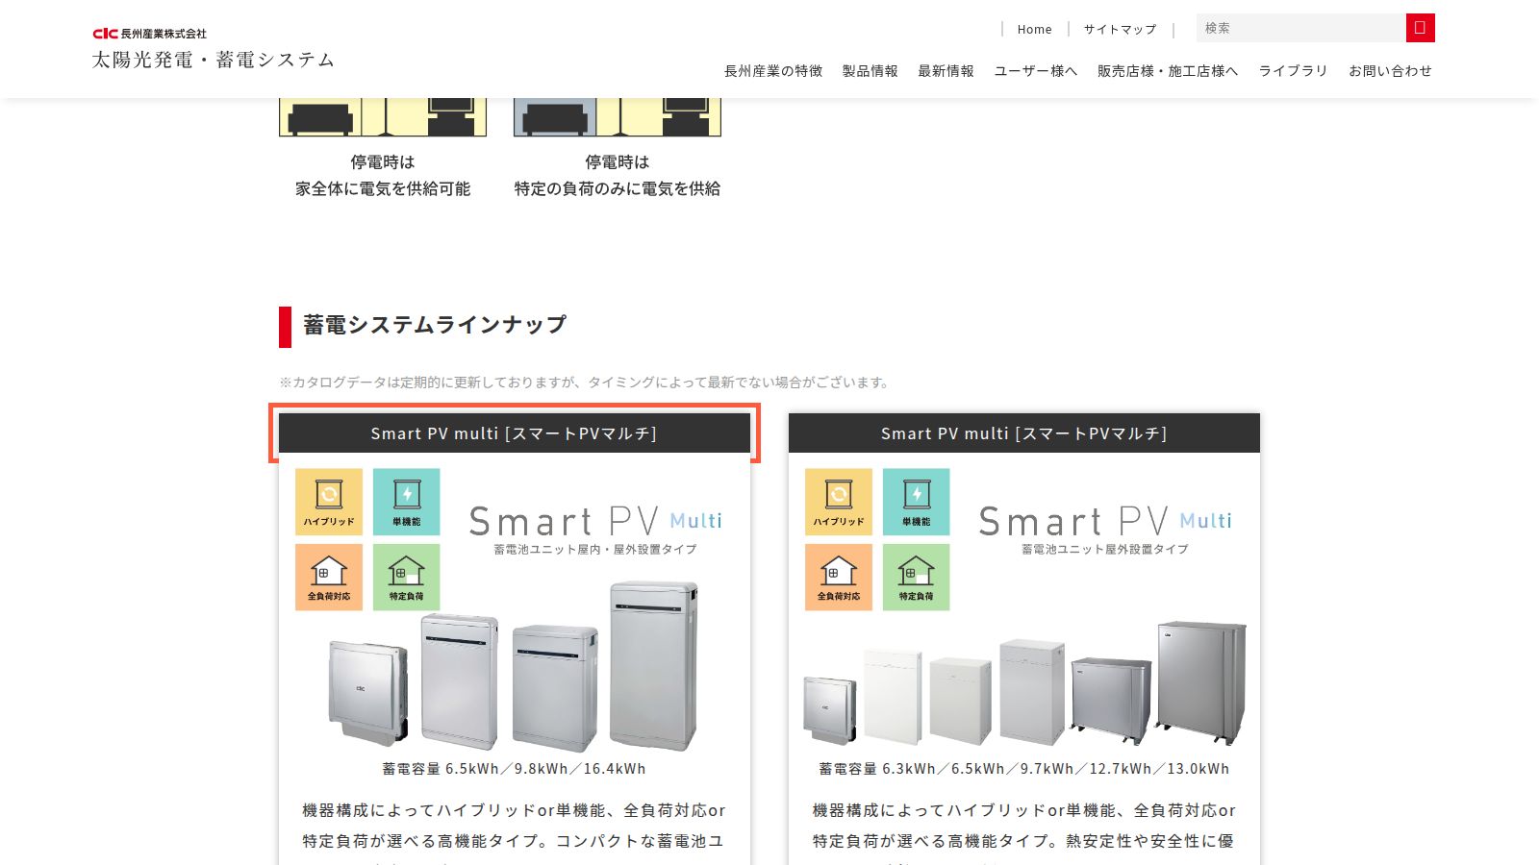Screen dimensions: 1539x865
Task: Click 全負荷対応 icon in right product card
Action: (x=839, y=578)
